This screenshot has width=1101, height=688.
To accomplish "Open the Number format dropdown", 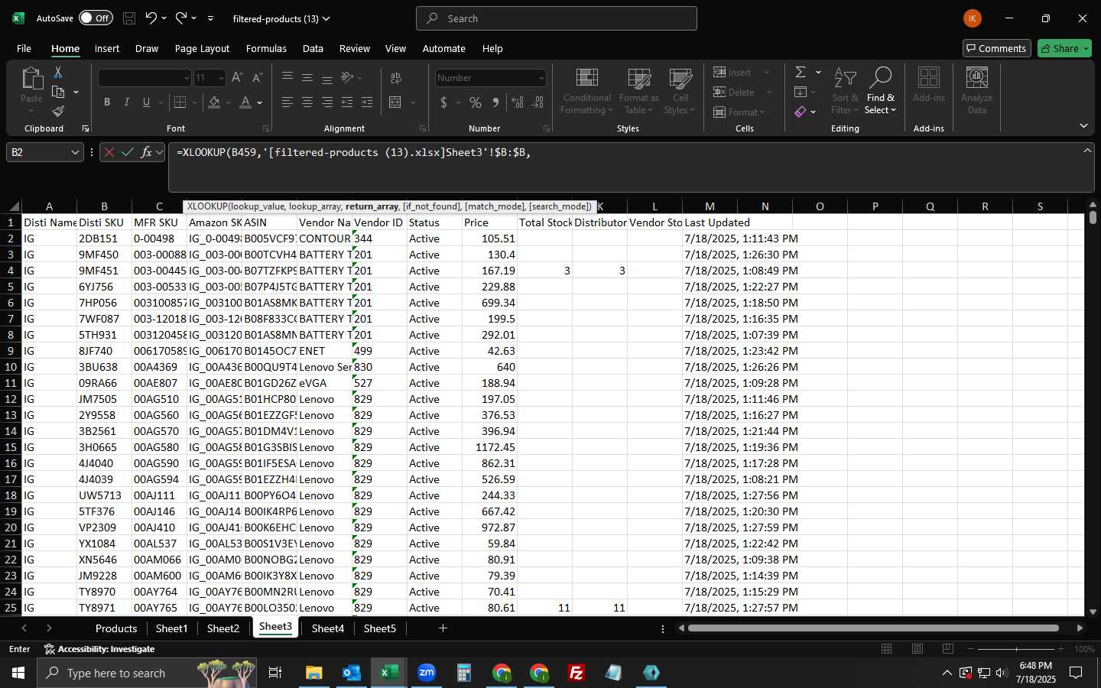I will 541,78.
